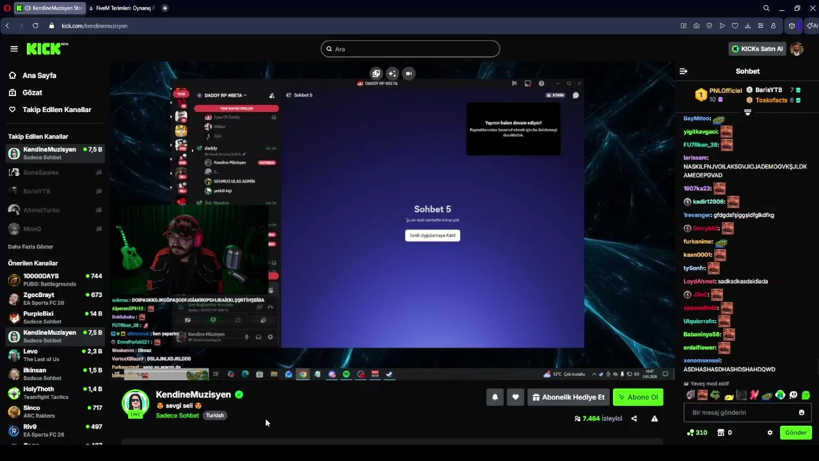819x461 pixels.
Task: Click Turkish language tag
Action: pyautogui.click(x=215, y=416)
